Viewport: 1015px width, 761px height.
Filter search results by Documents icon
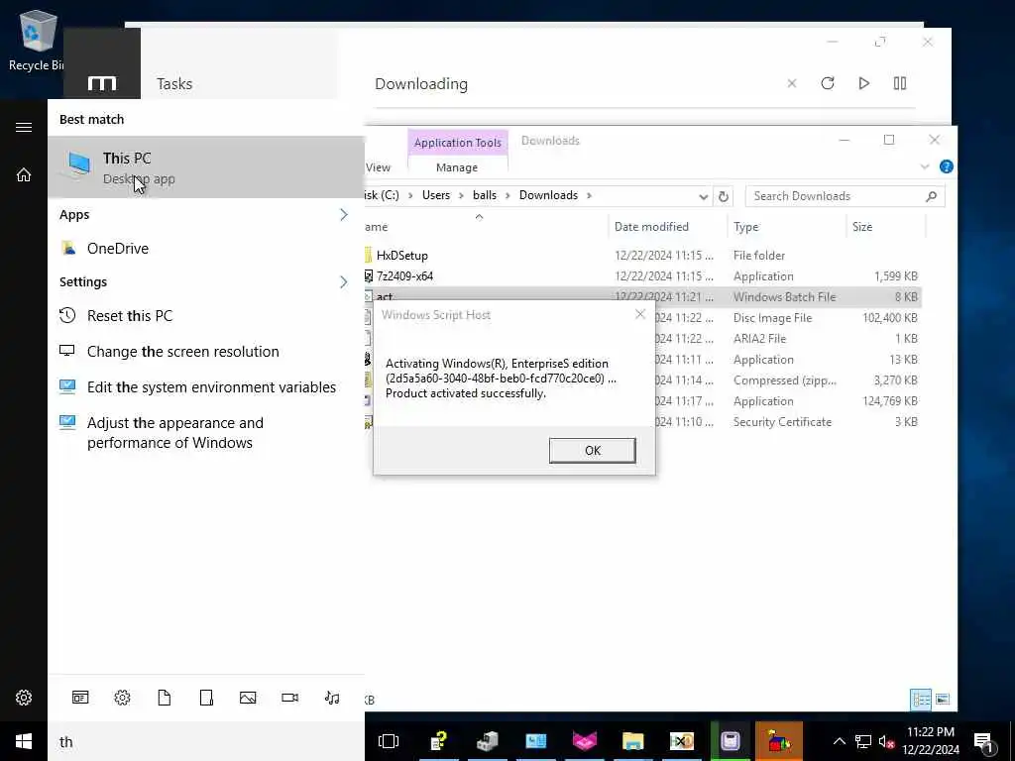[x=165, y=698]
